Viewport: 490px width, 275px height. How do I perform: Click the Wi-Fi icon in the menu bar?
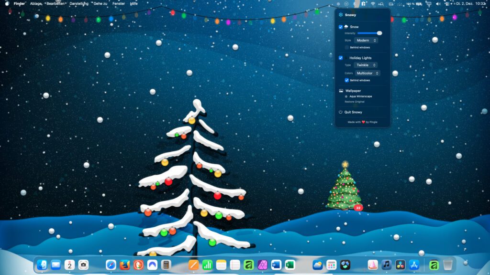pos(373,3)
